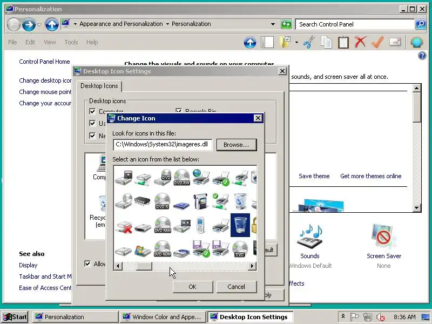Click the icon file path field
The image size is (432, 324).
(x=163, y=145)
